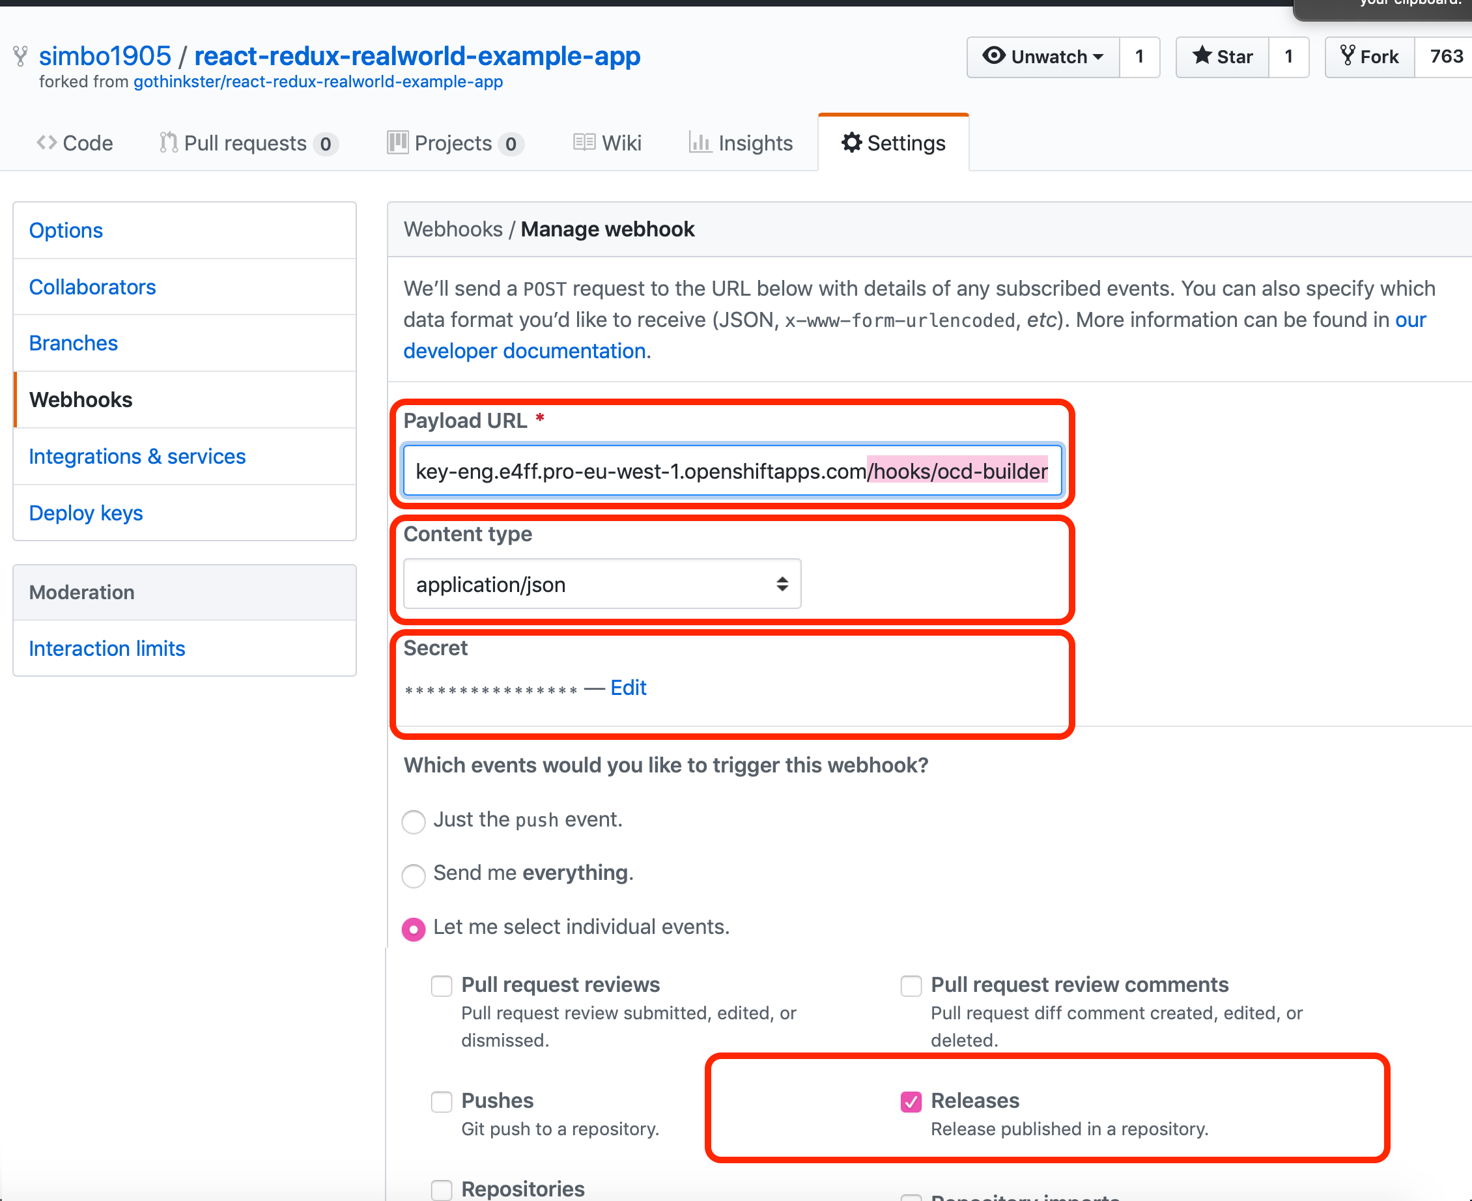Click the Projects board icon
This screenshot has width=1472, height=1201.
(x=397, y=143)
